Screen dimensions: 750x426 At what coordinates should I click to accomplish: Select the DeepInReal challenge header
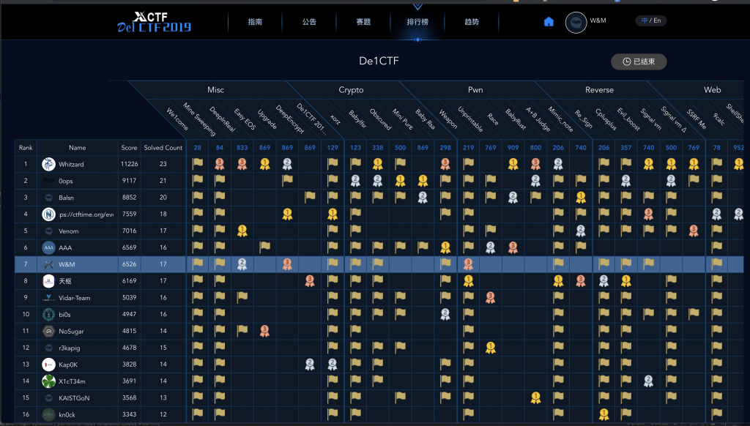pyautogui.click(x=223, y=119)
